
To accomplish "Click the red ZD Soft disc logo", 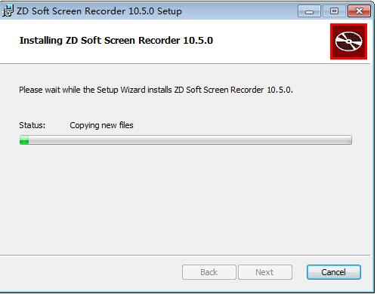I will [x=348, y=41].
